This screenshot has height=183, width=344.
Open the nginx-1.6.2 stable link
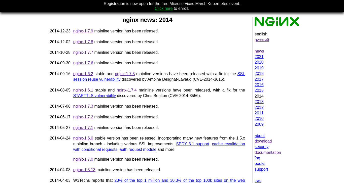(x=83, y=74)
